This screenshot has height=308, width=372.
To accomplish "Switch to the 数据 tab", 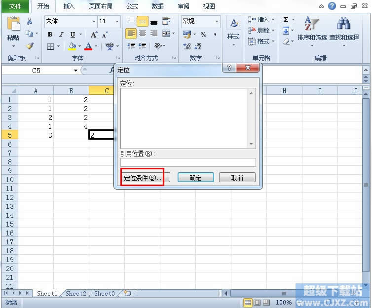I will tap(158, 6).
